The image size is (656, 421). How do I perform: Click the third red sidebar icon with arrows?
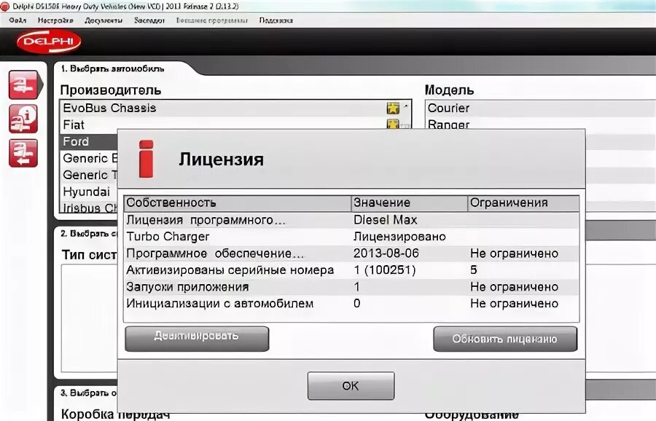point(23,154)
